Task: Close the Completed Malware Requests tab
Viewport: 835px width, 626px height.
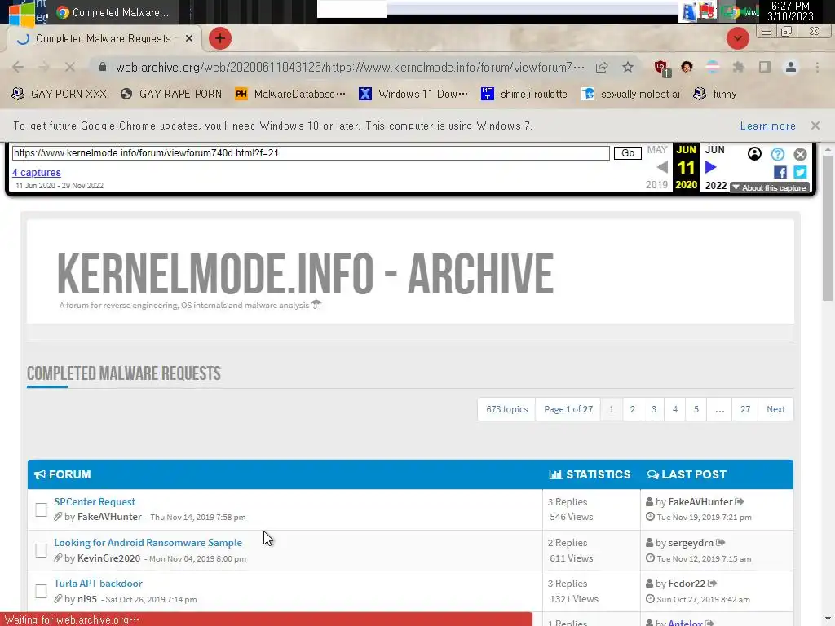Action: 189,38
